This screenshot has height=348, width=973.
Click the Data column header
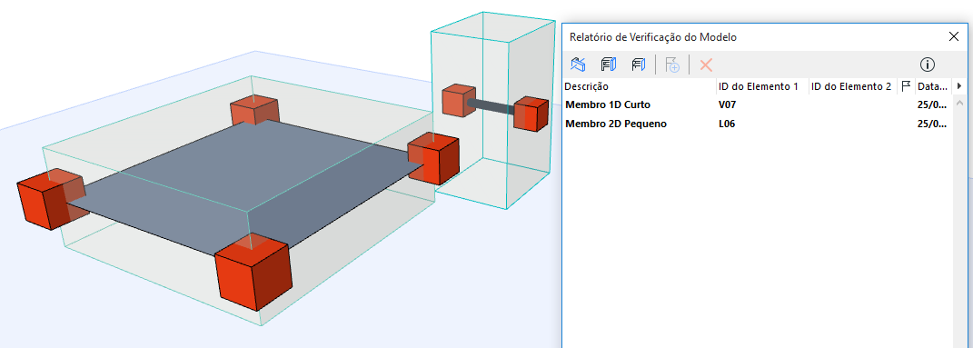[x=933, y=86]
